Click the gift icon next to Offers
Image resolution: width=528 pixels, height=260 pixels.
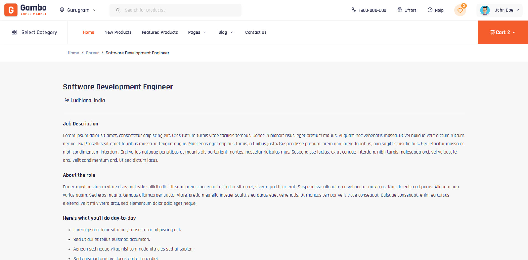400,10
